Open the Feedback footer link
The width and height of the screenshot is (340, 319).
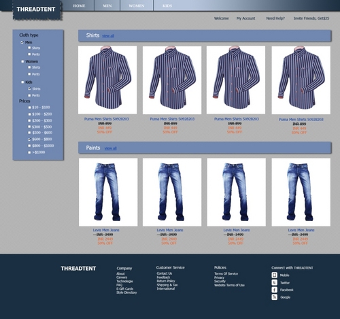coord(163,278)
